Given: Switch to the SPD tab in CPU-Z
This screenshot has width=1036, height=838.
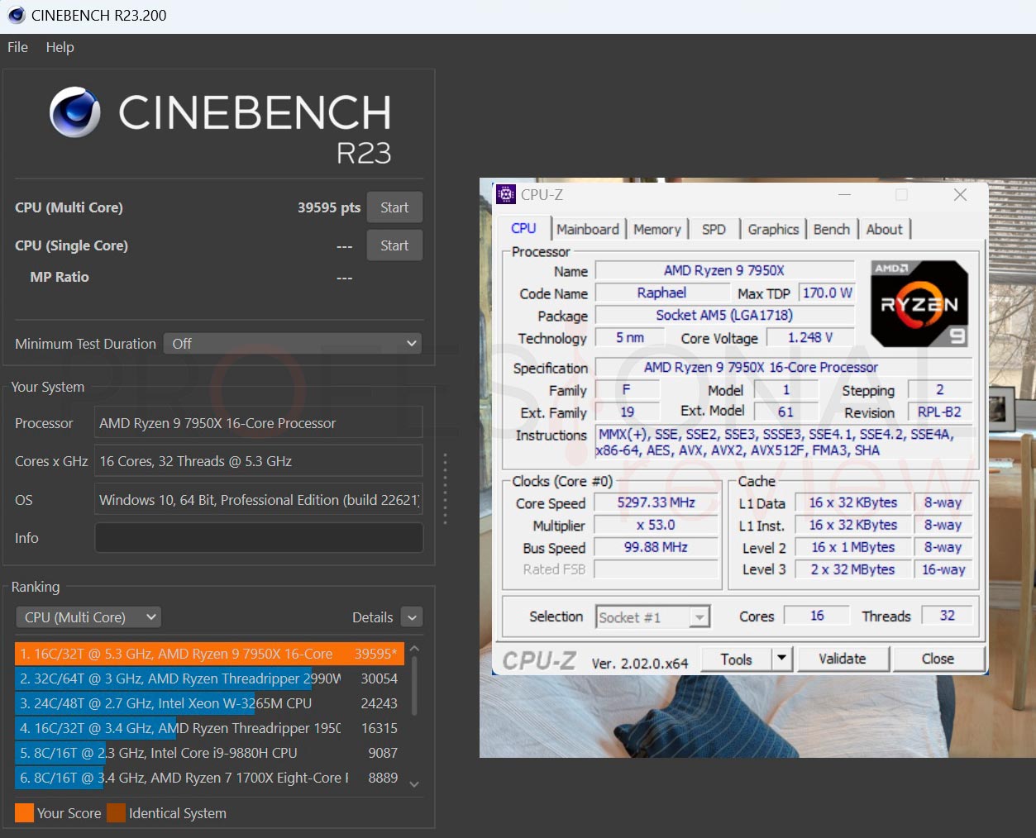Looking at the screenshot, I should (714, 229).
